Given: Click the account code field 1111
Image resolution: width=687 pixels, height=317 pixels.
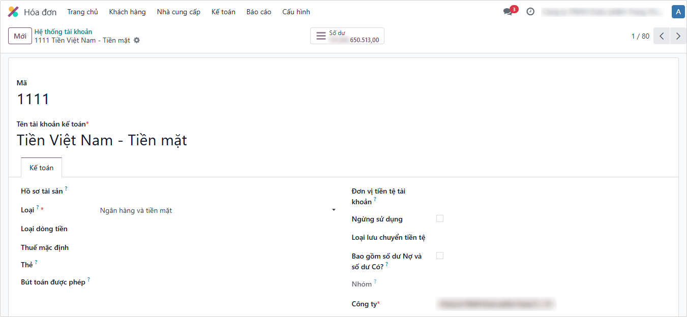Looking at the screenshot, I should point(33,99).
